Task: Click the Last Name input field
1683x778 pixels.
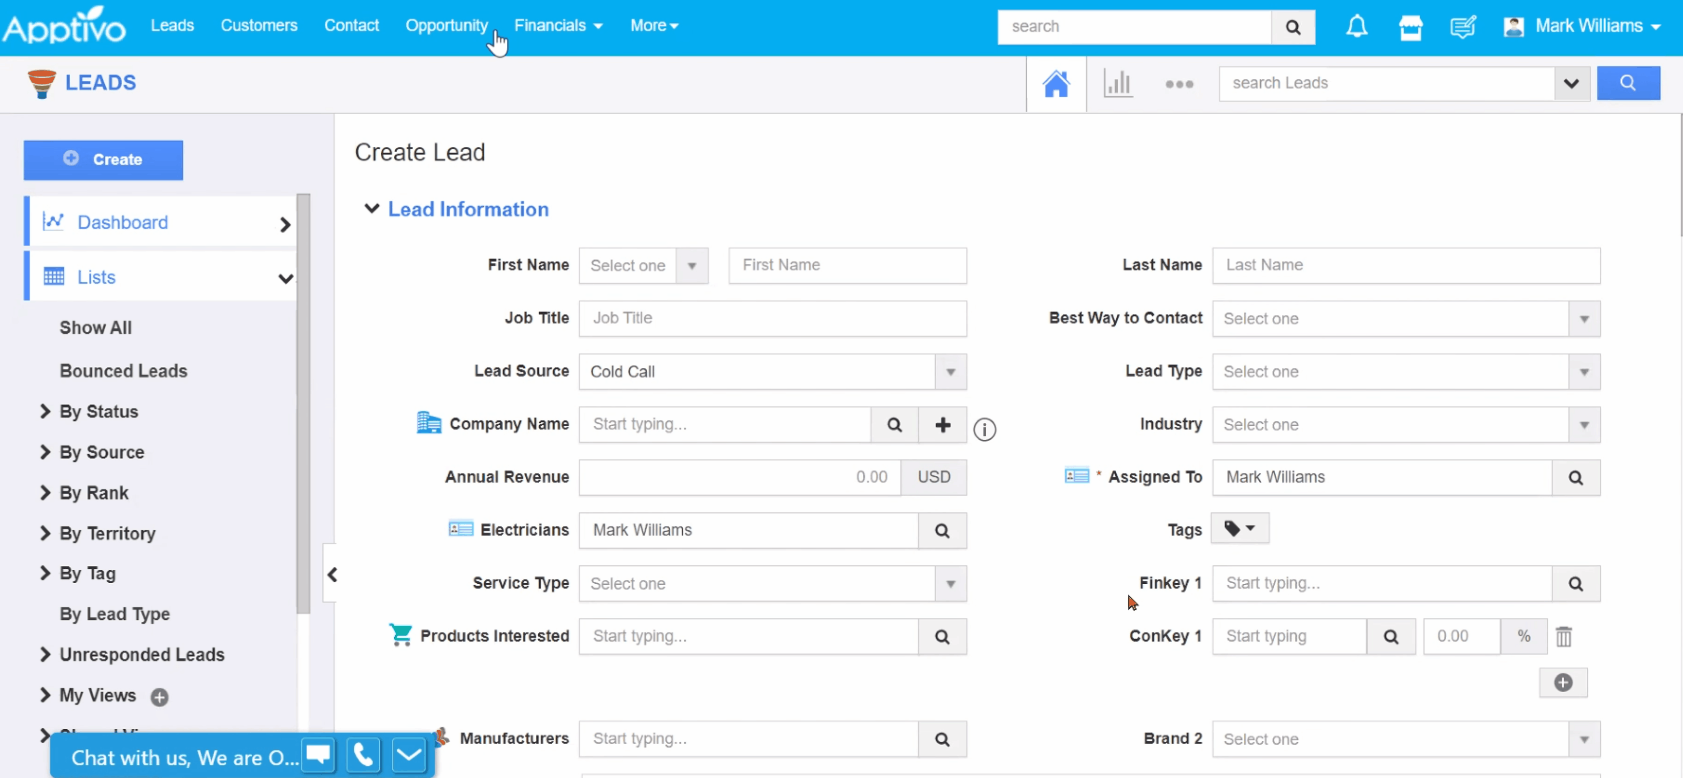Action: coord(1405,265)
